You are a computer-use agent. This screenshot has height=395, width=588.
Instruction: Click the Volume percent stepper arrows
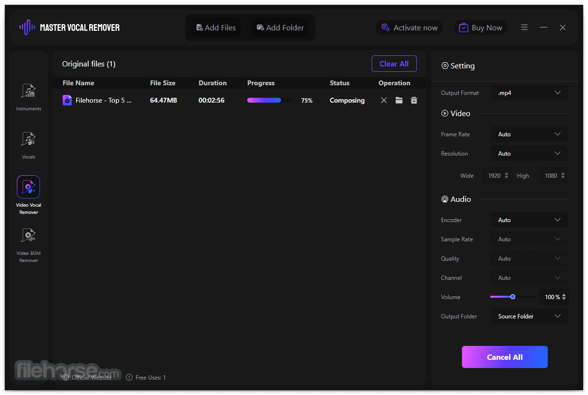point(564,297)
